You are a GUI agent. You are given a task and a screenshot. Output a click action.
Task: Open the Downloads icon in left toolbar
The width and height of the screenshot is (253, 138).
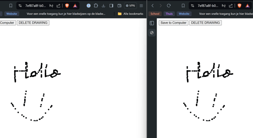tap(103, 6)
